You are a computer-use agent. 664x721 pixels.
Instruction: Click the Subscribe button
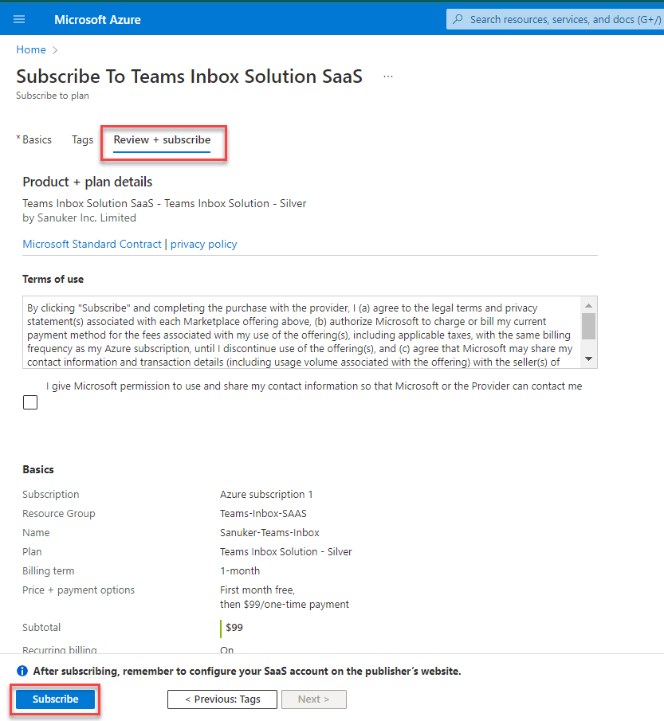(x=55, y=699)
